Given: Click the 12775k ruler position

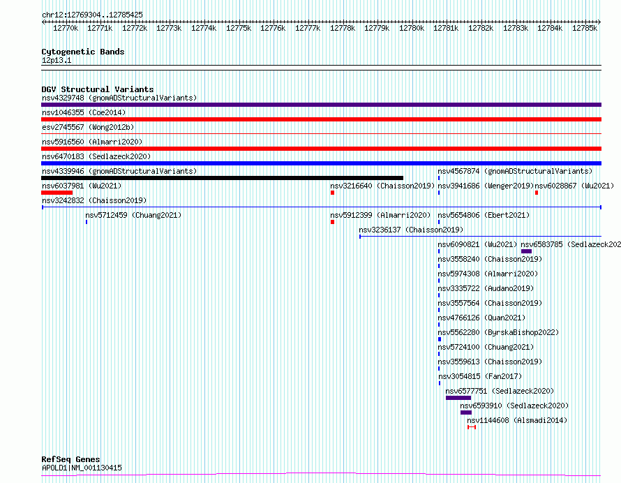Looking at the screenshot, I should pos(239,28).
